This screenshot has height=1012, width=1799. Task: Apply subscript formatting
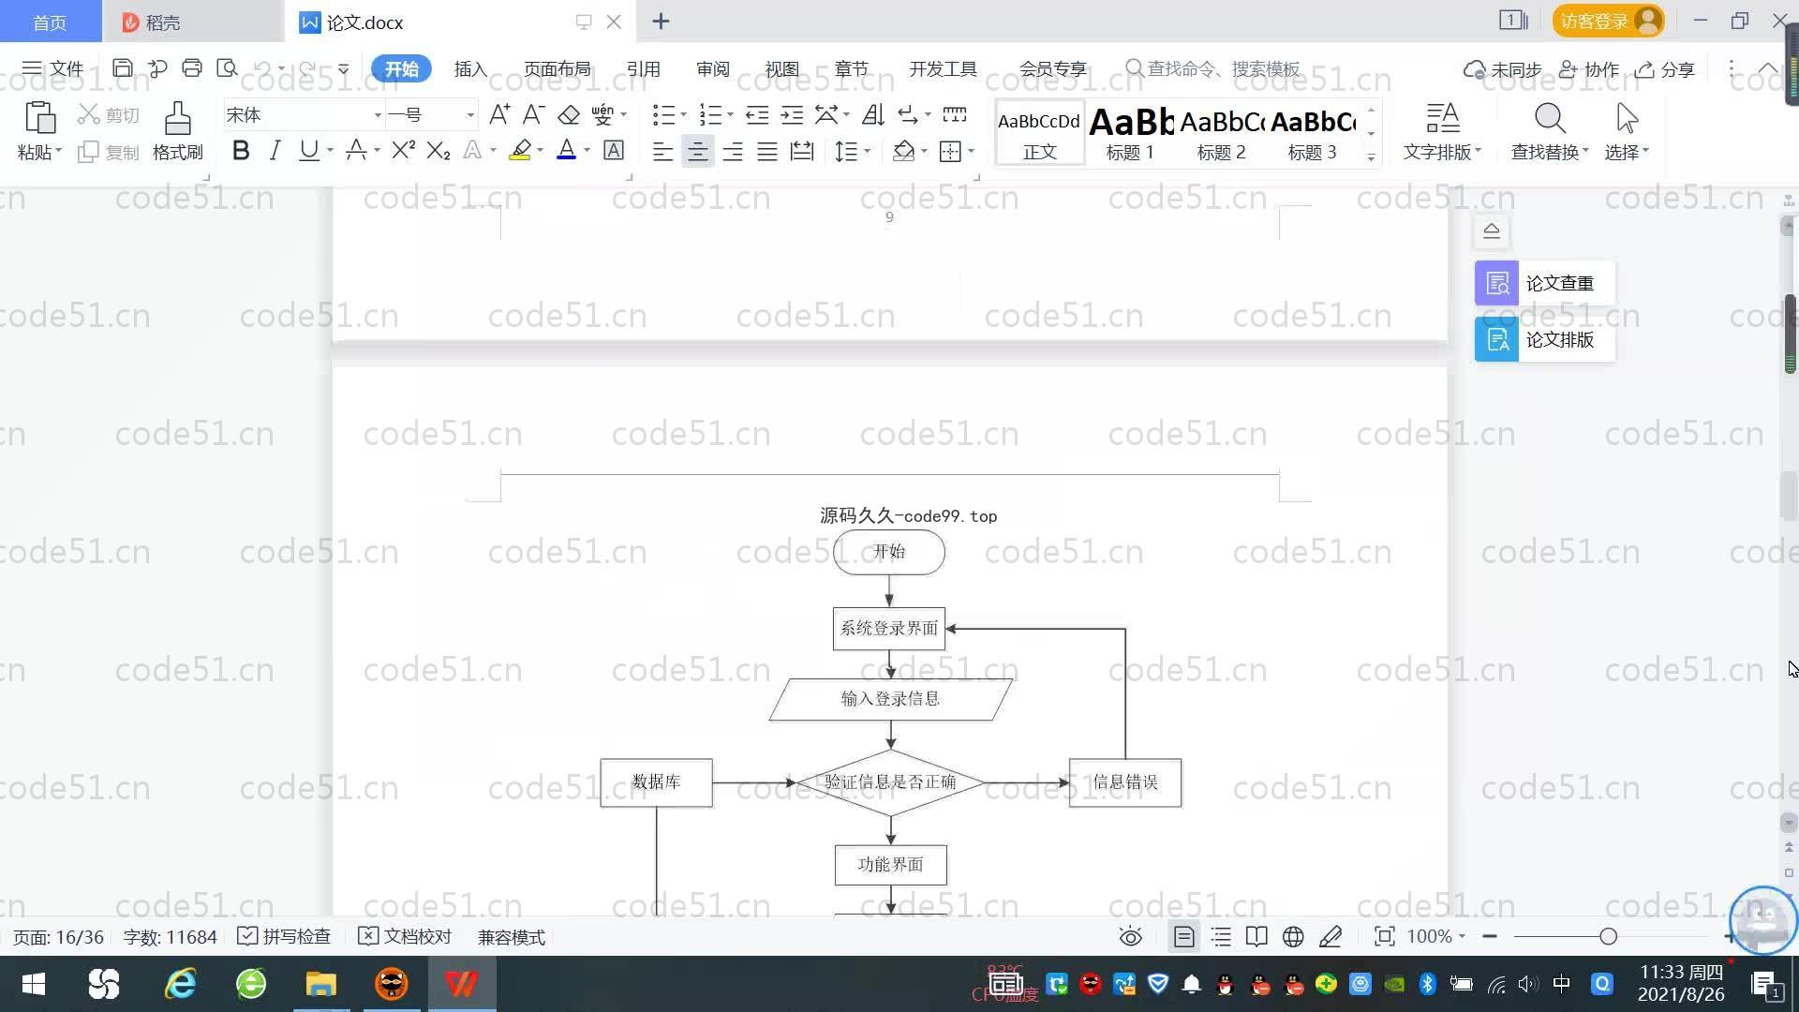(439, 151)
